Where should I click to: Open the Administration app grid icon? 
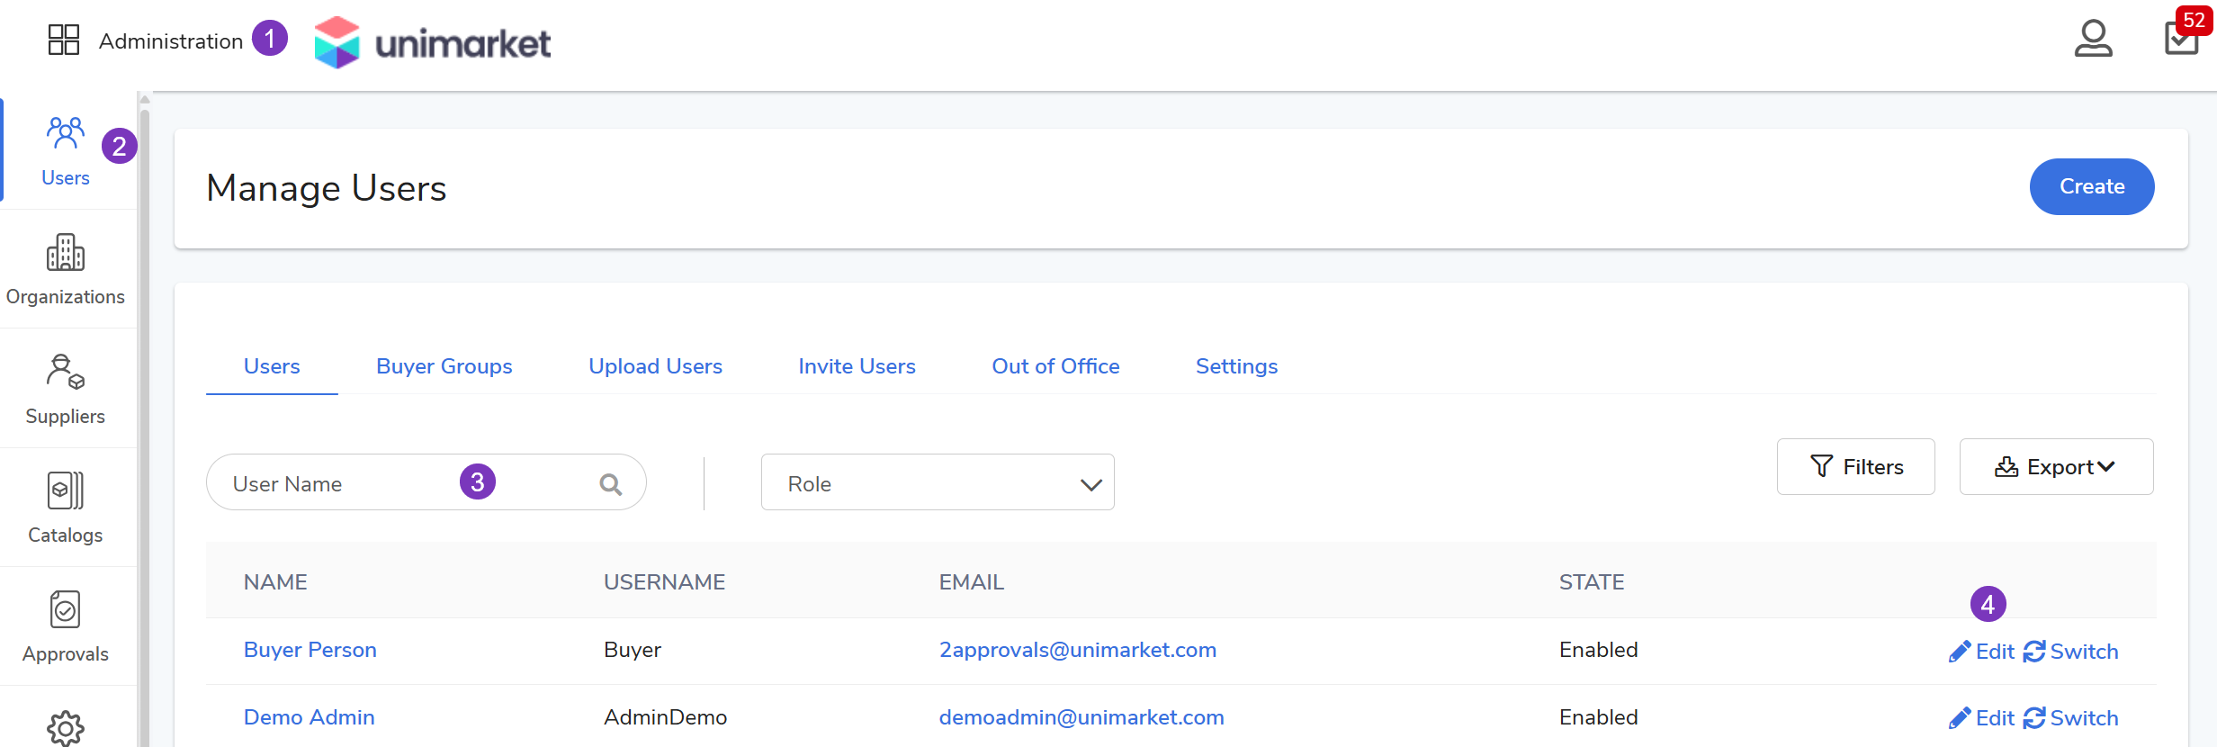pyautogui.click(x=64, y=40)
